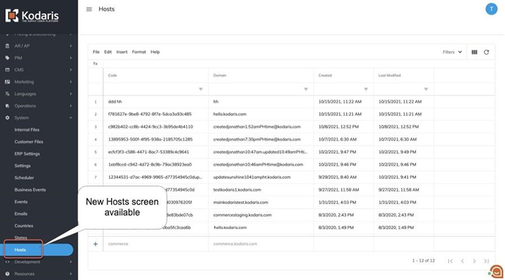505x280 pixels.
Task: Expand the CMS section chevron
Action: [x=71, y=70]
